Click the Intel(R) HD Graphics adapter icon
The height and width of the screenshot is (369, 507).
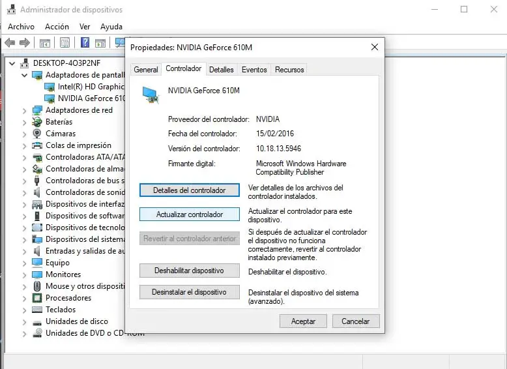pos(50,87)
